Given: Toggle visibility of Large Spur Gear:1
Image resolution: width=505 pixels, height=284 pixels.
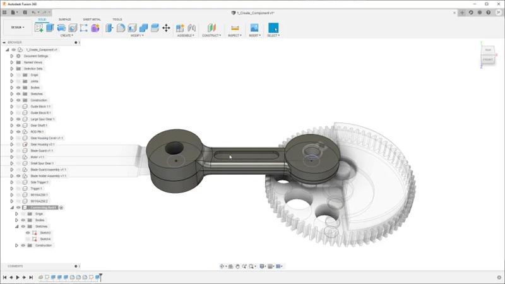Looking at the screenshot, I should coord(18,119).
